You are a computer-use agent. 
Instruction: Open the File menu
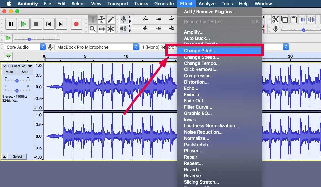point(47,4)
